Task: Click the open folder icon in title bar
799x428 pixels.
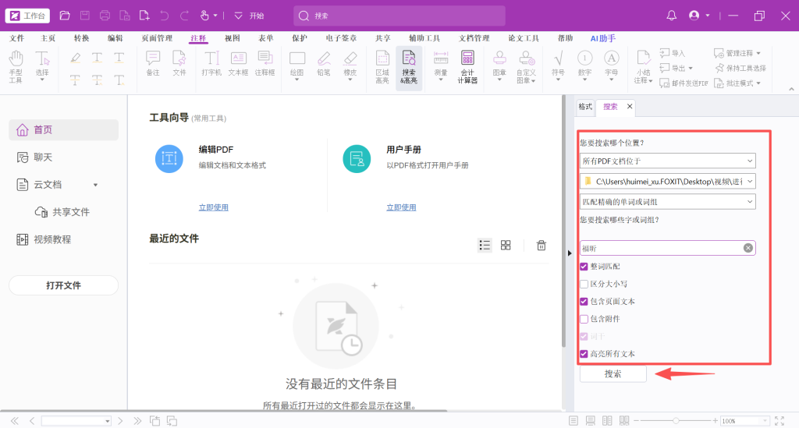Action: (x=65, y=16)
